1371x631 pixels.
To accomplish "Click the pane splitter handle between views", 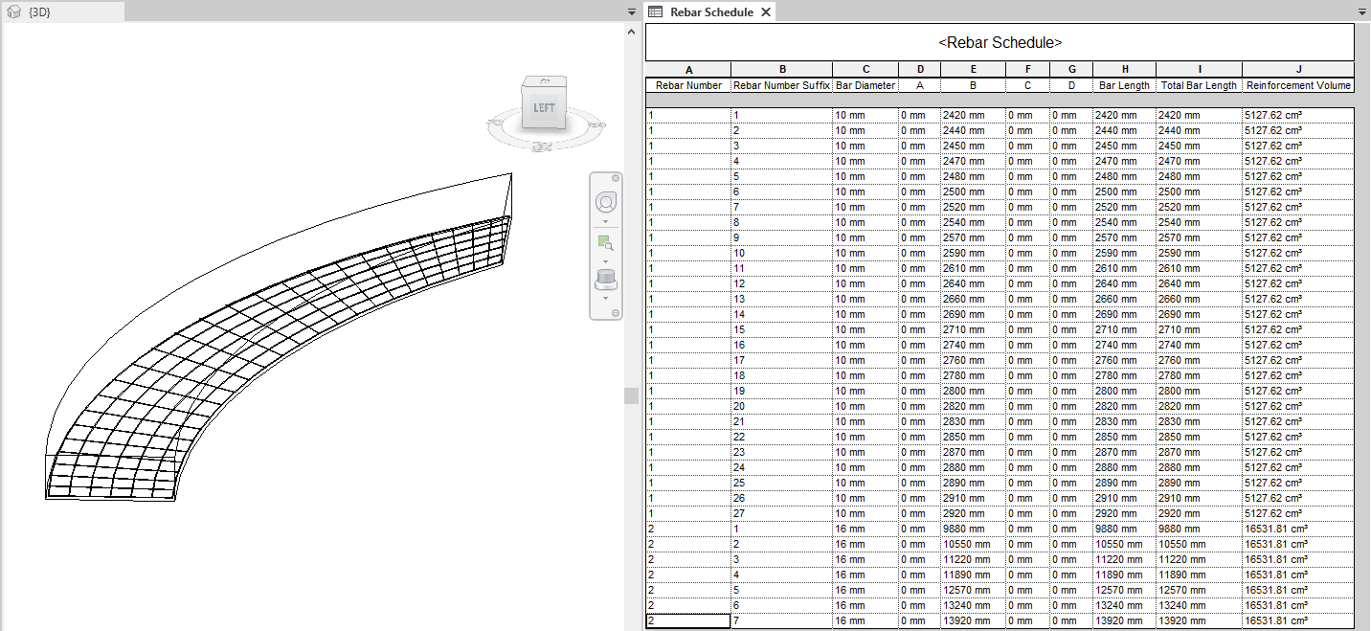I will 631,395.
